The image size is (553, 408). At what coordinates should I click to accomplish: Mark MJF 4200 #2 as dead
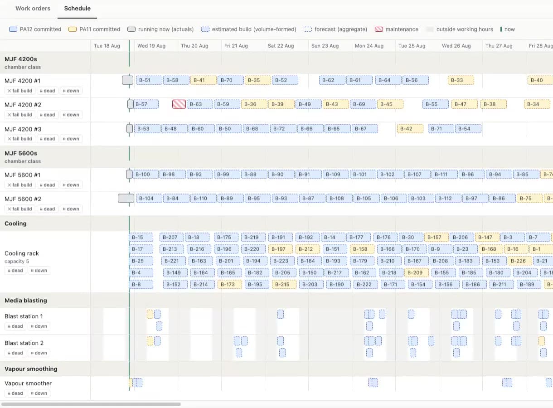[x=47, y=115]
